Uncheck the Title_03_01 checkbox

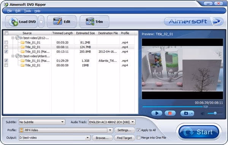6,51
